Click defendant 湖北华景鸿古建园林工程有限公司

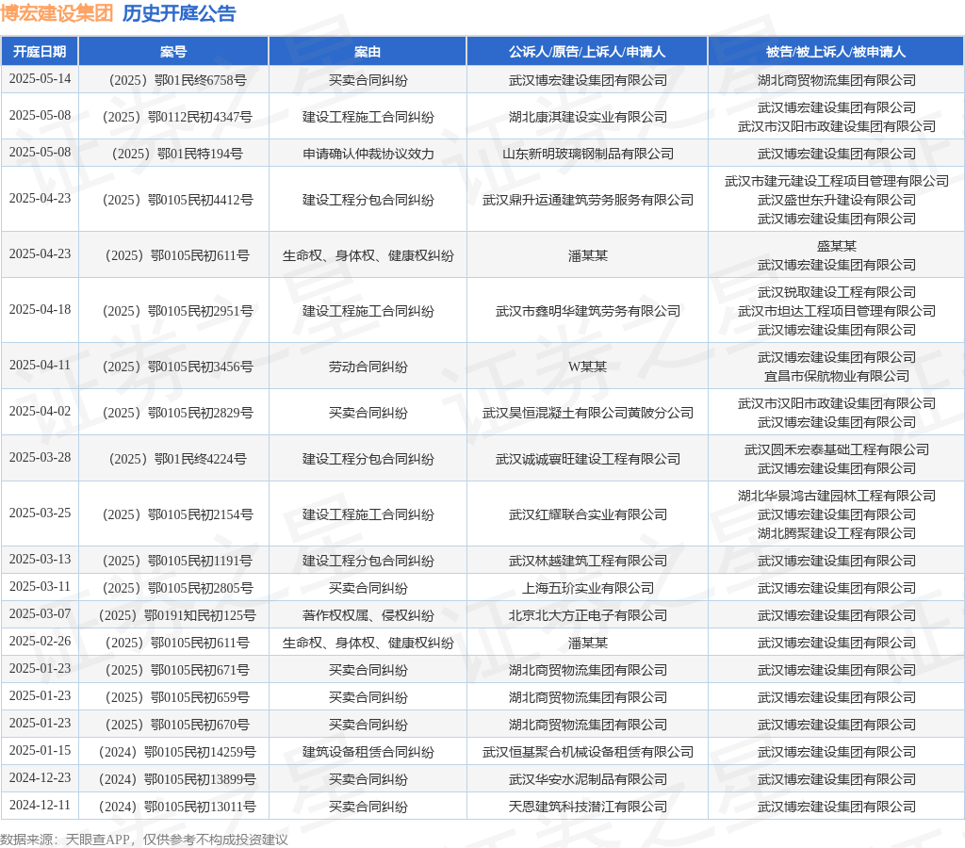click(837, 496)
